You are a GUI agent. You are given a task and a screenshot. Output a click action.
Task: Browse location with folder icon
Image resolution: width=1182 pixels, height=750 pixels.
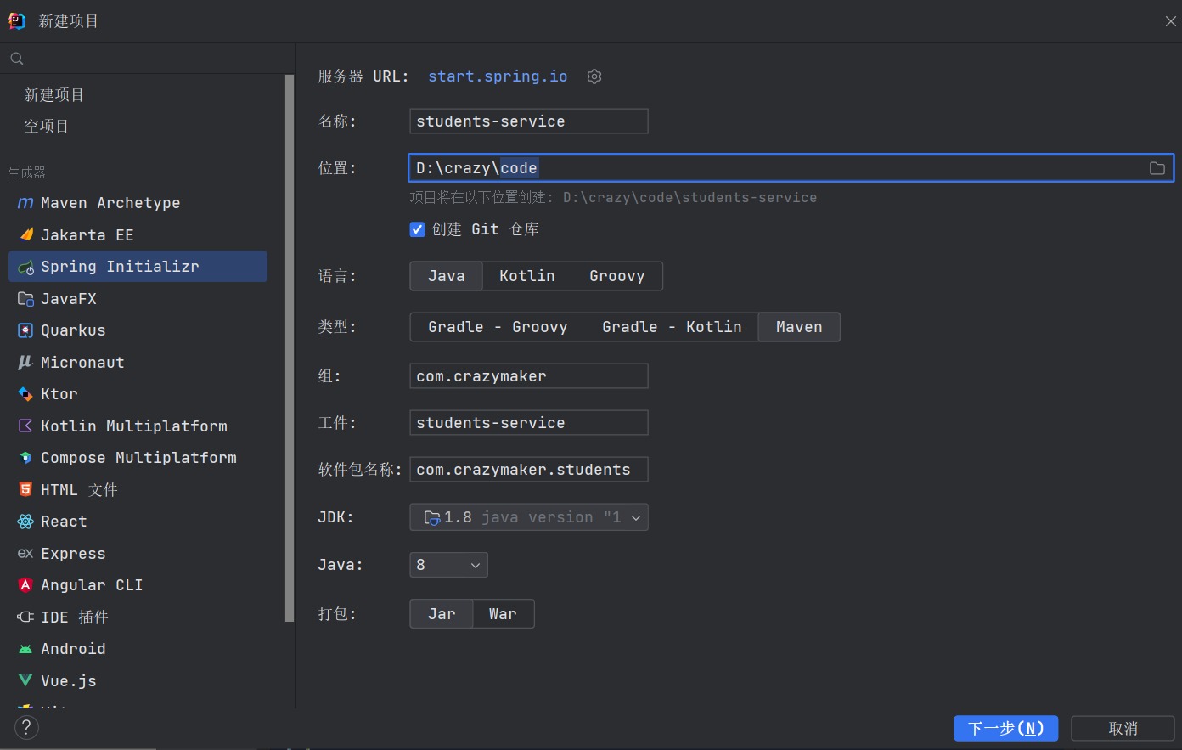click(1157, 168)
